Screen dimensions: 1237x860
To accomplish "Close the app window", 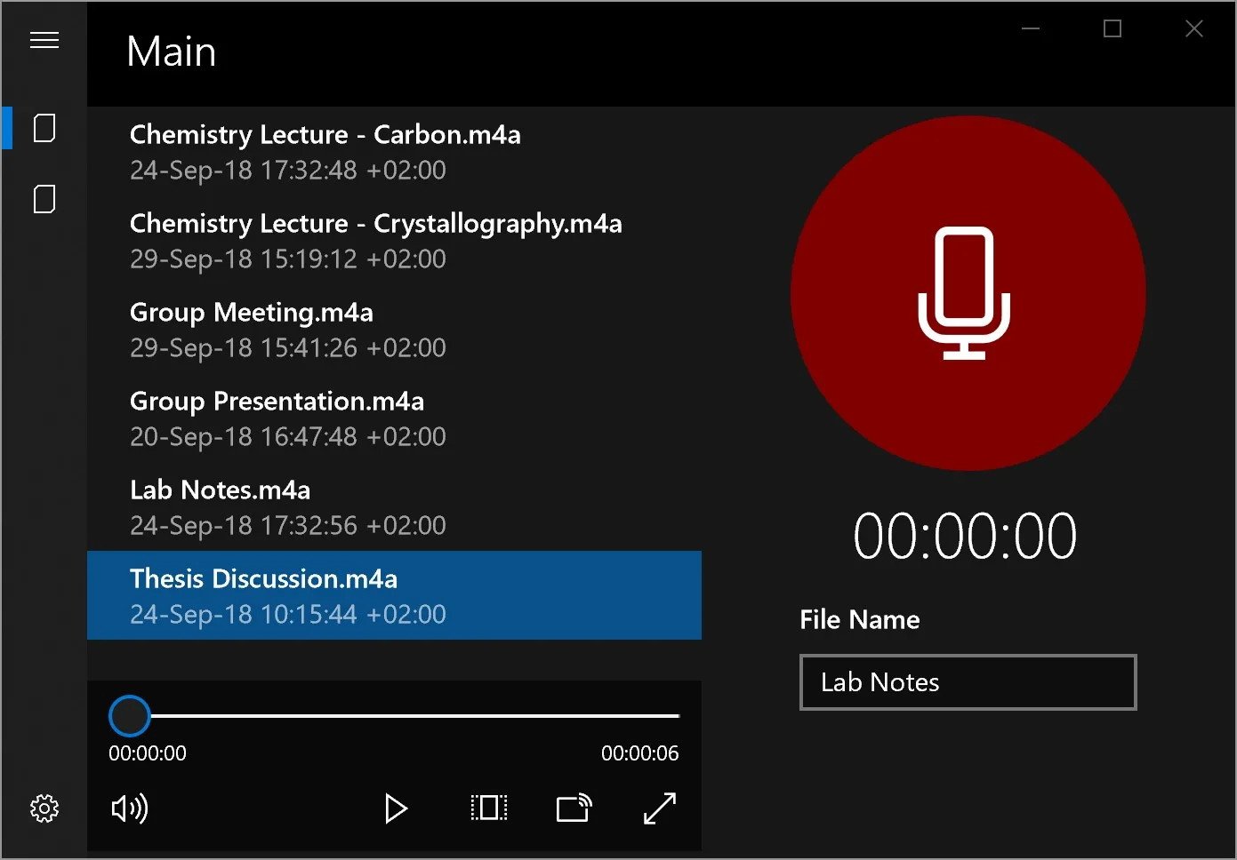I will pos(1194,28).
